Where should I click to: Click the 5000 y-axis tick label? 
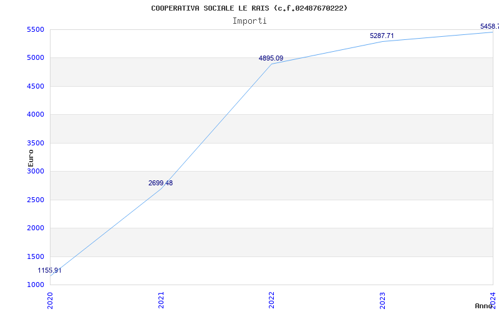(x=34, y=58)
